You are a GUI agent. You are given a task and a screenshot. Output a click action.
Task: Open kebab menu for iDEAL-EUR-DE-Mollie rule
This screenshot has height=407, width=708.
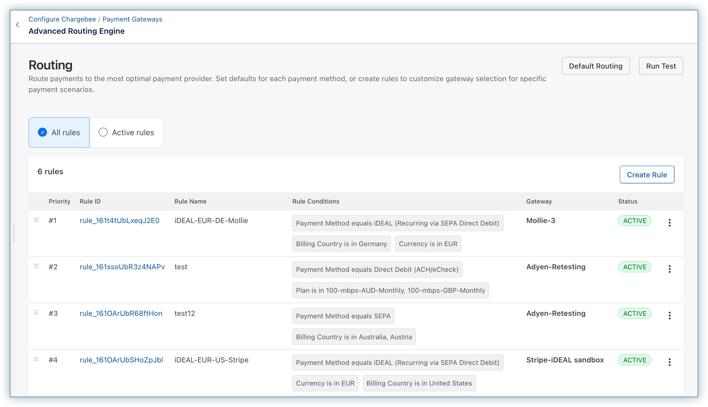click(x=669, y=223)
